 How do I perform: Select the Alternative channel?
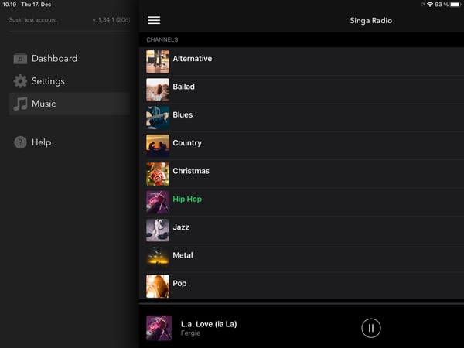[192, 59]
